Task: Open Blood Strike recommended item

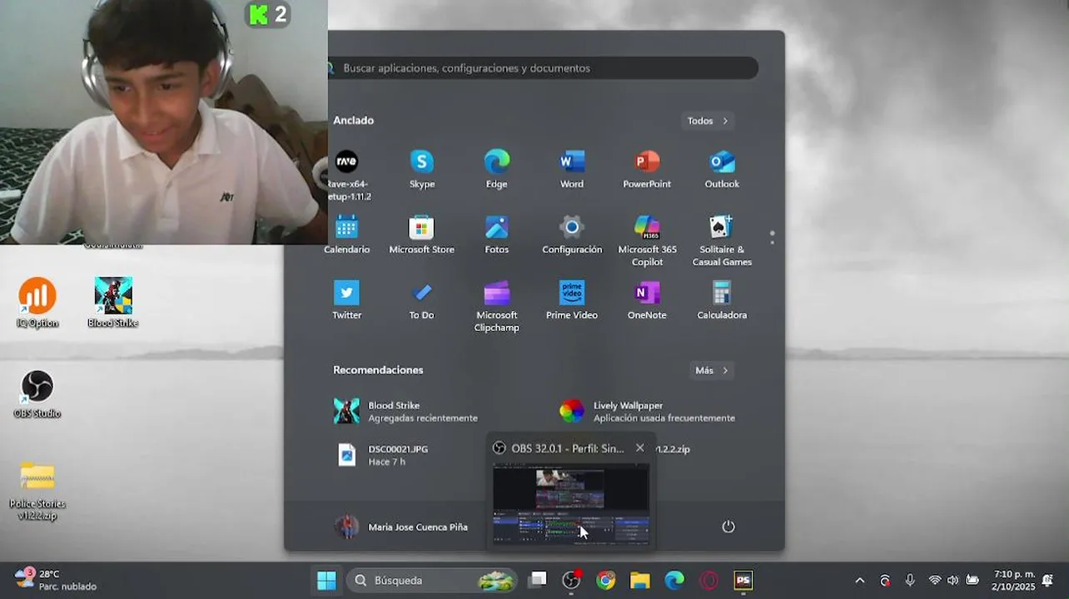Action: (405, 411)
